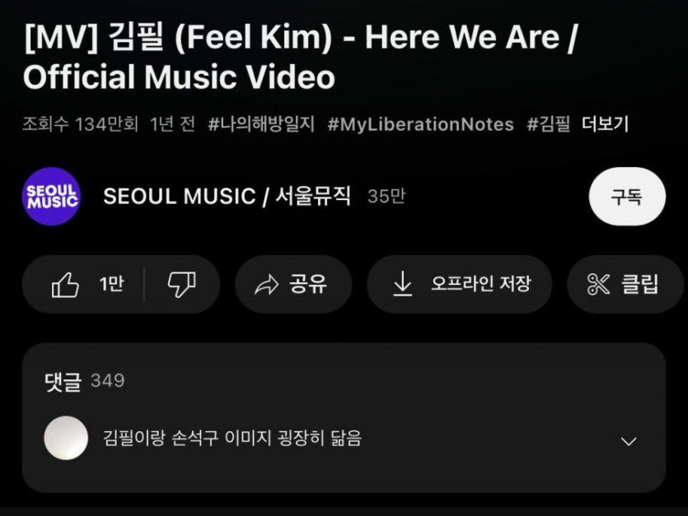
Task: Tap the commenter's profile picture
Action: coord(66,438)
